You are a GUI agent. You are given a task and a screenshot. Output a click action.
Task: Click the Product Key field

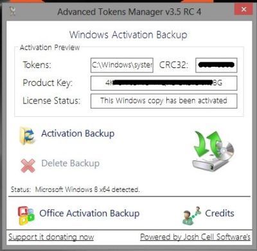164,83
